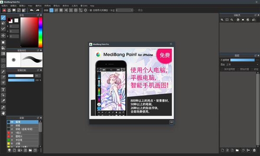260x156 pixels.
Task: Enable the crisscross grid snap icon
Action: coord(61,10)
